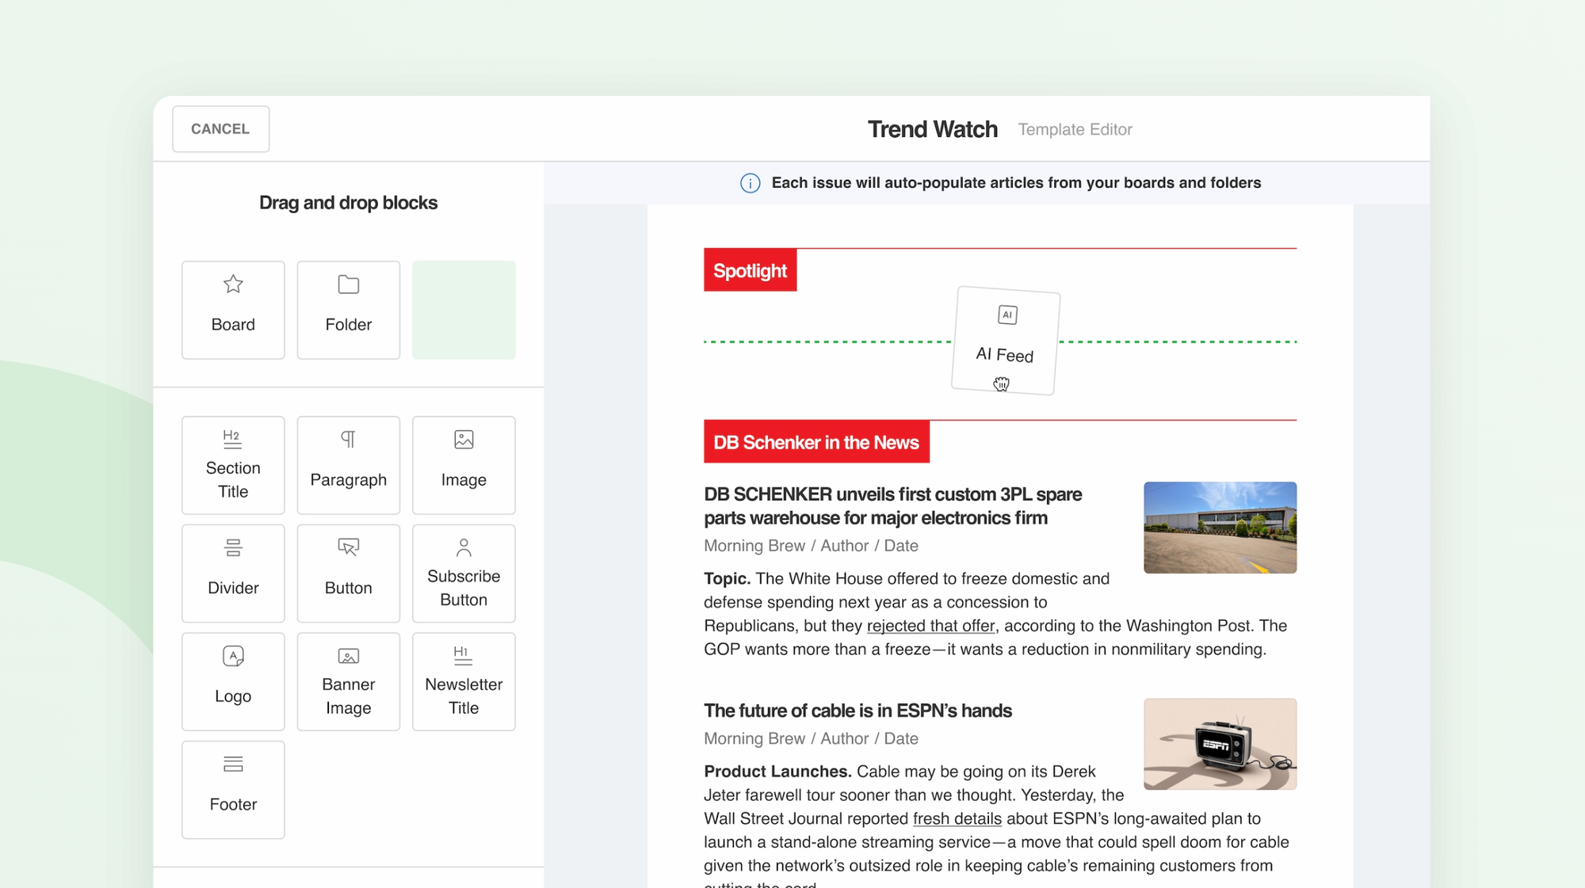Select the Paragraph block pilcrow icon
Screen dimensions: 1585x888
(x=349, y=439)
